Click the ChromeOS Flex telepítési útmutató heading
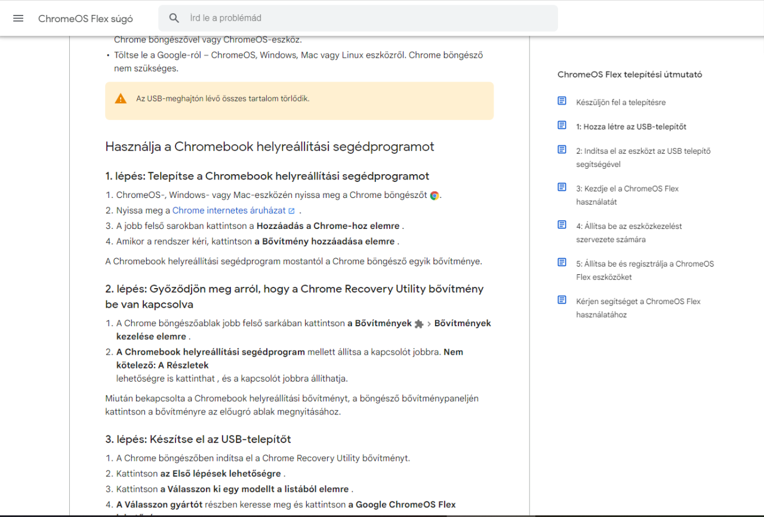This screenshot has width=764, height=517. click(630, 75)
